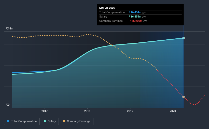Toggle the Total Compensation legend button

click(22, 121)
